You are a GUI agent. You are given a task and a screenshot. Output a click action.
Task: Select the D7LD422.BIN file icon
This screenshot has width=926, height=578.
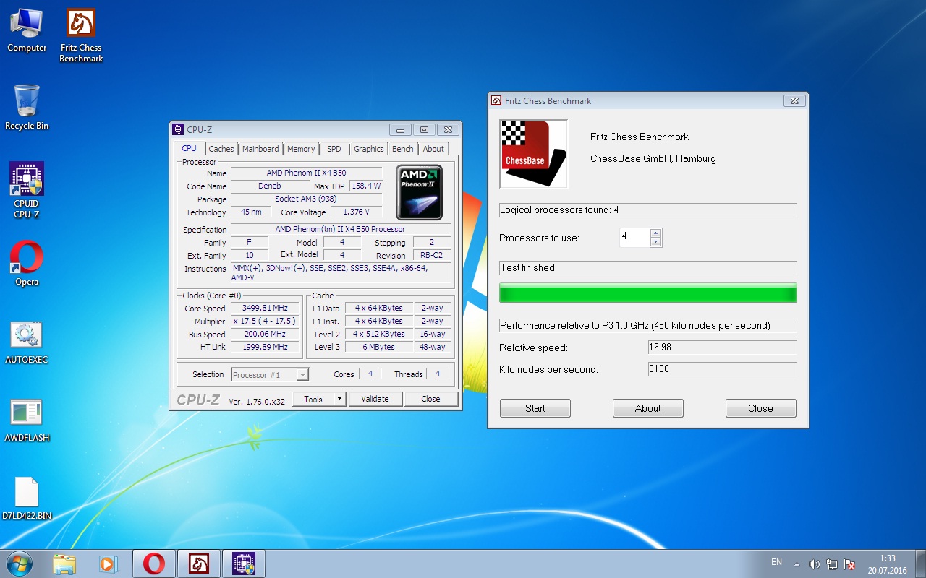click(x=27, y=493)
